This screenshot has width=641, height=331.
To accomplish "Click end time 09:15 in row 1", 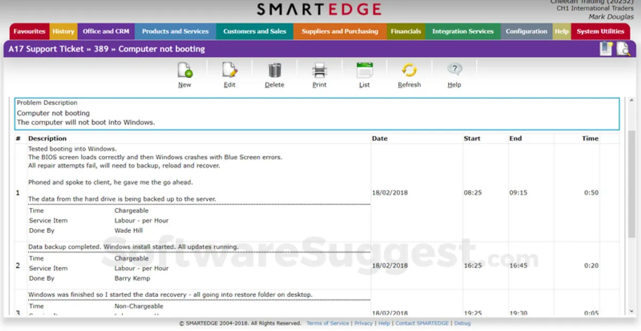I will point(518,193).
